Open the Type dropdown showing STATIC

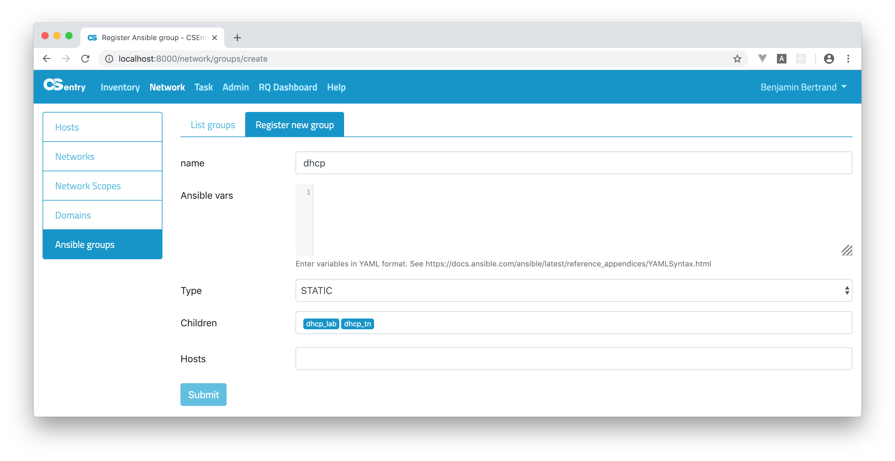pos(573,290)
